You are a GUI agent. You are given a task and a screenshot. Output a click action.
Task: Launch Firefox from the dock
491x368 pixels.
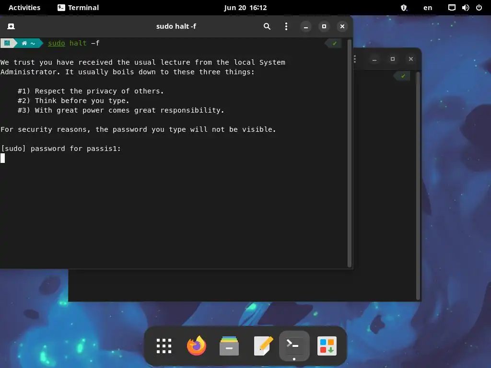[x=196, y=346]
